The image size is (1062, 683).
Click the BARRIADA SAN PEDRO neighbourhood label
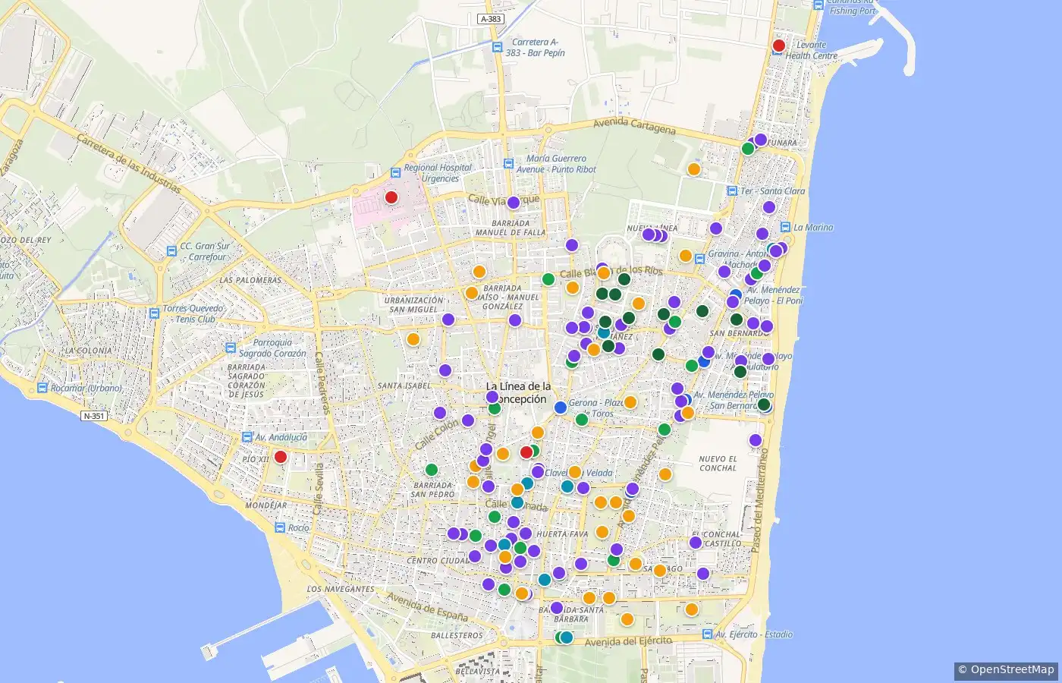pyautogui.click(x=433, y=489)
